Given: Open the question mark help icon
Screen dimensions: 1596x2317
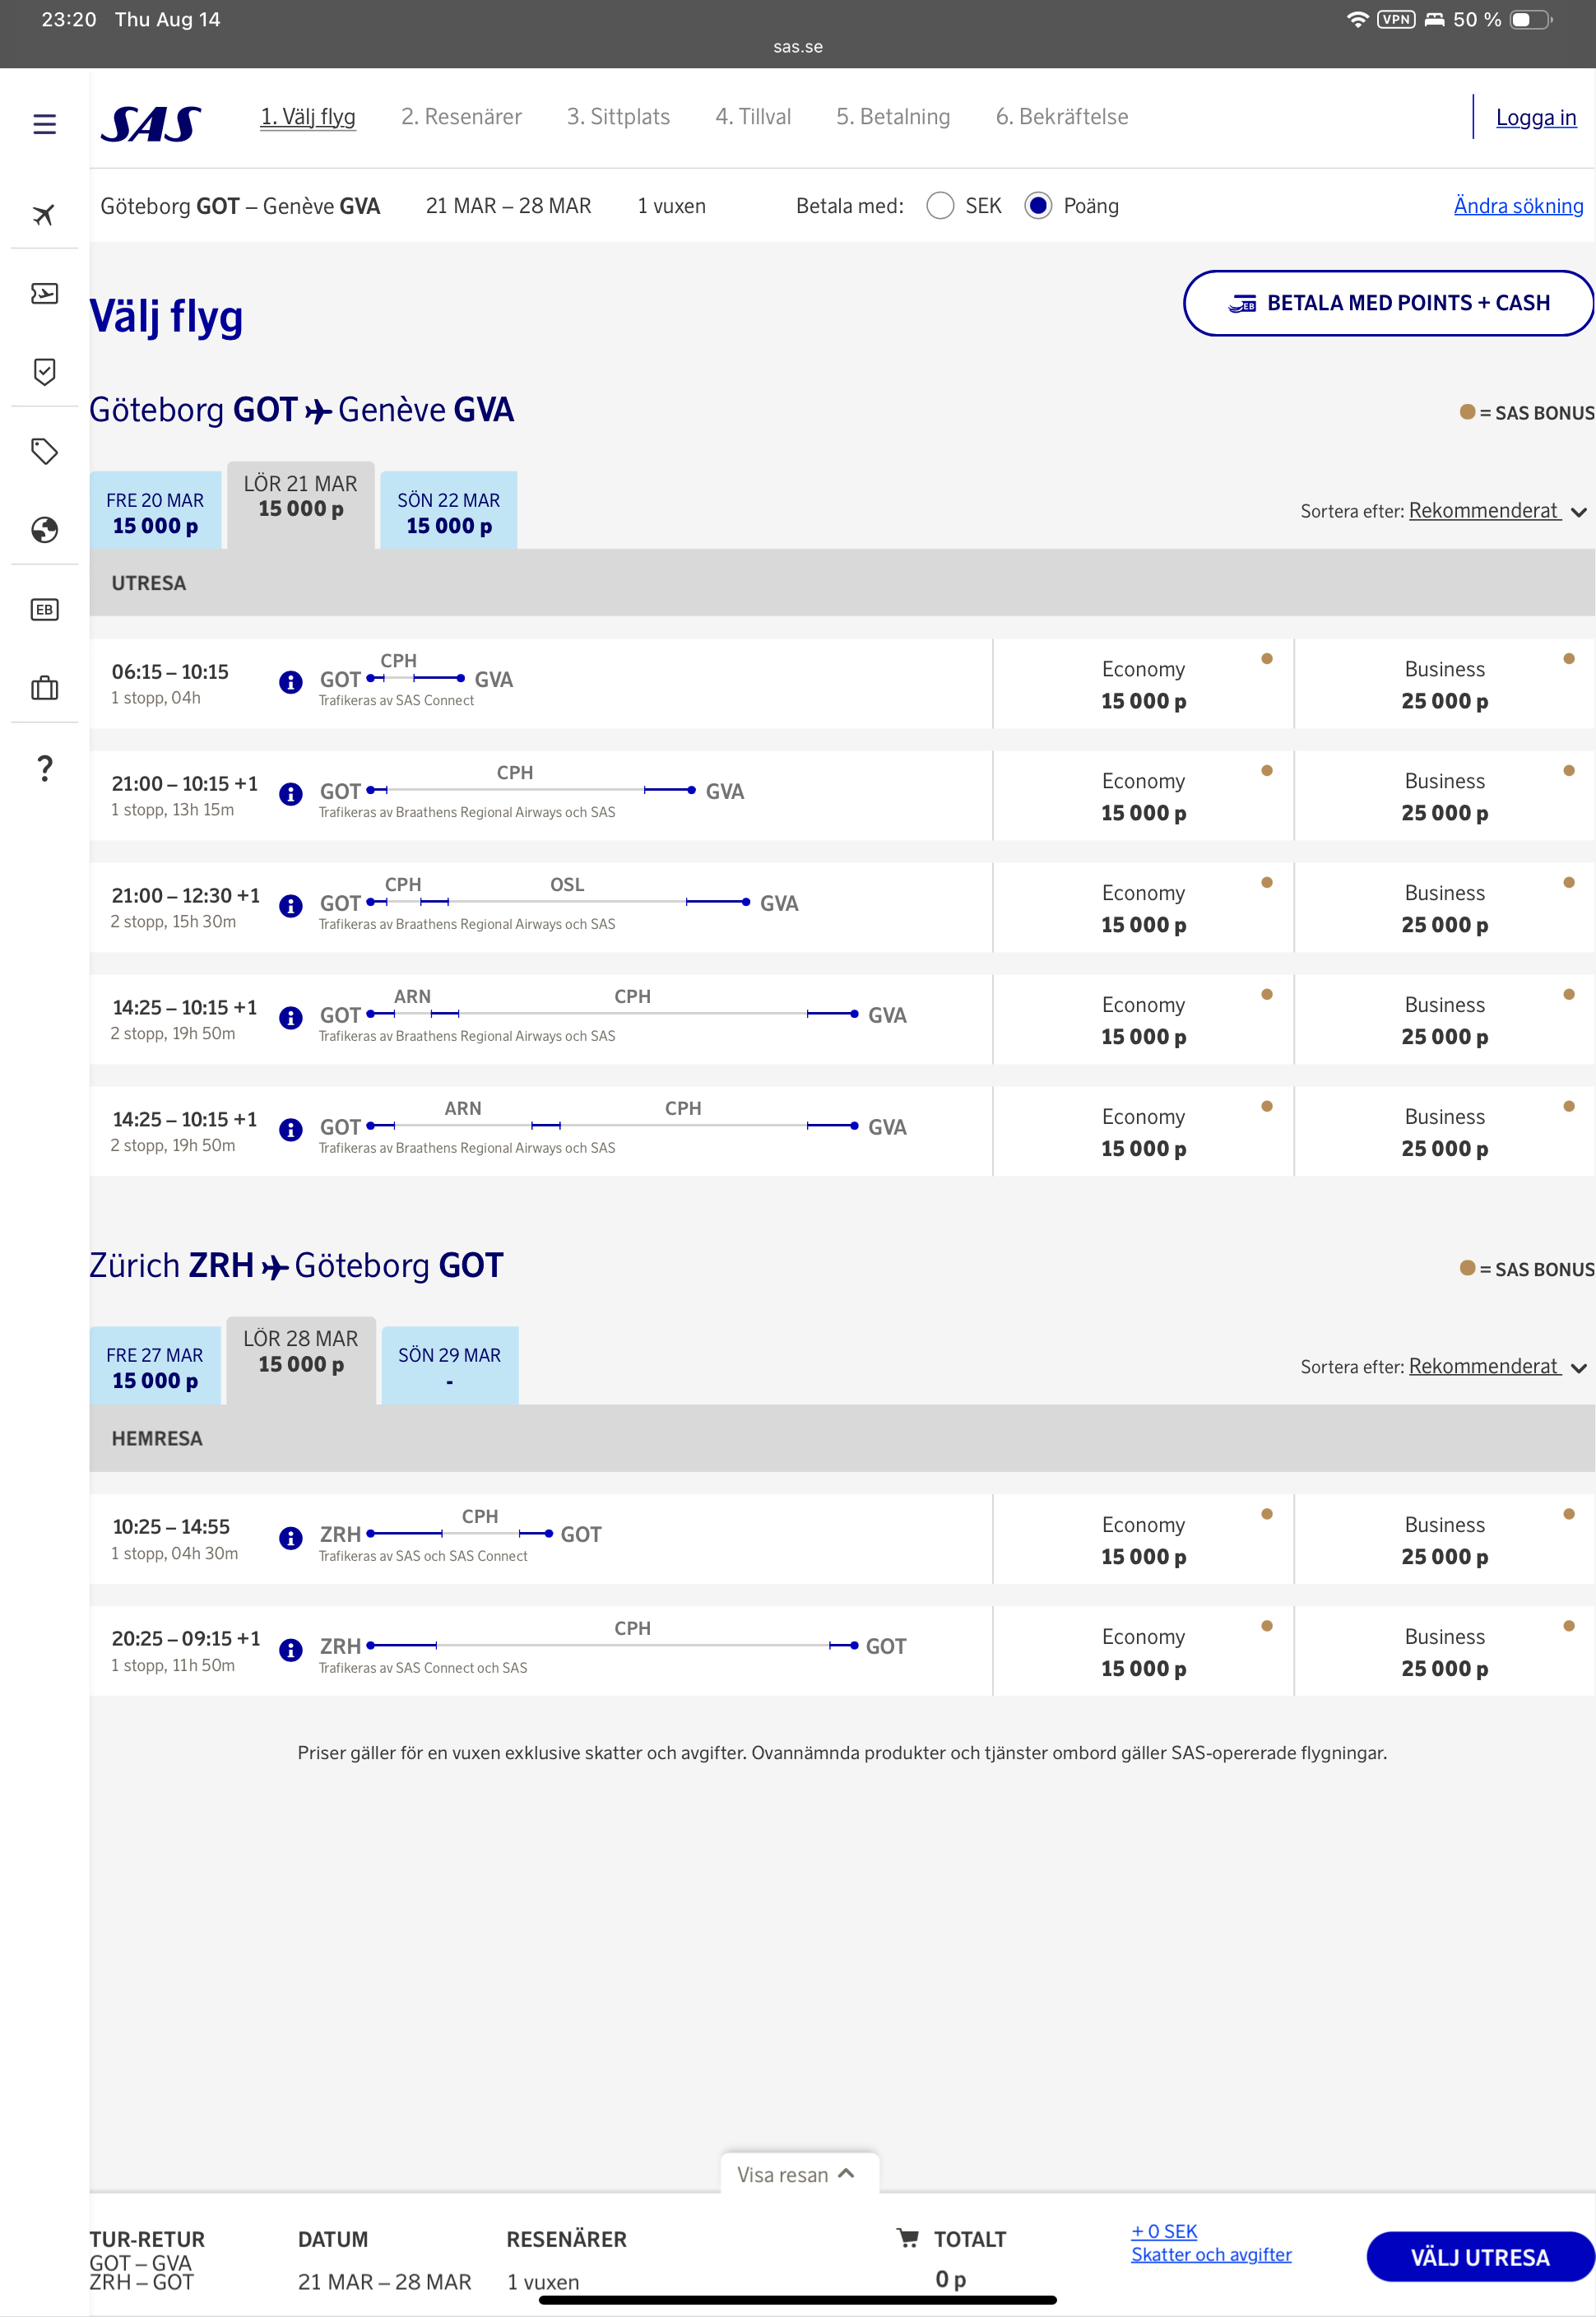Looking at the screenshot, I should coord(44,768).
